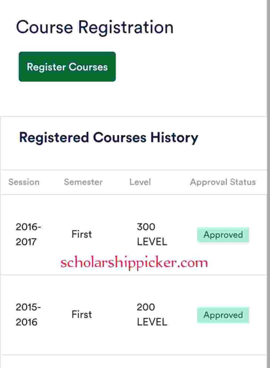Click the Approved badge for 300 LEVEL
Viewport: 270px width, 368px height.
[223, 235]
